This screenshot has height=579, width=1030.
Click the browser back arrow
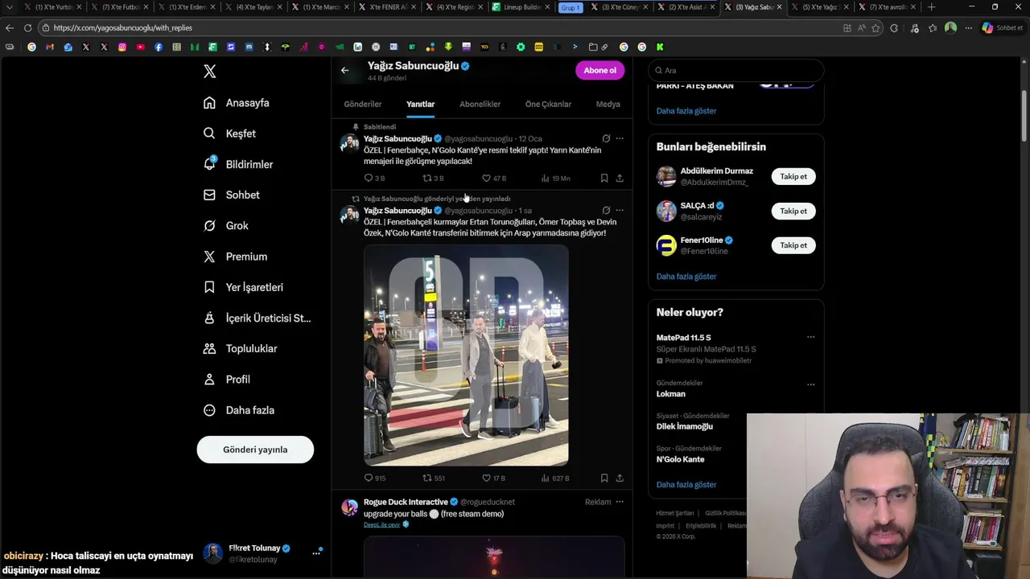click(10, 27)
